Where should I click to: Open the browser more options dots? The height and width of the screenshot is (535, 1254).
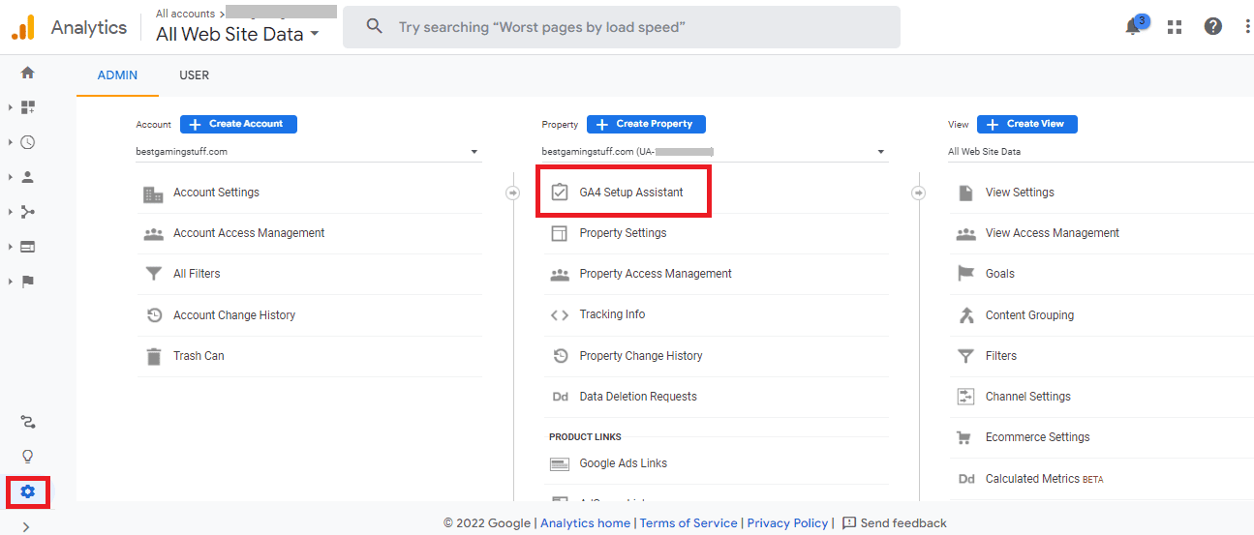[1248, 27]
